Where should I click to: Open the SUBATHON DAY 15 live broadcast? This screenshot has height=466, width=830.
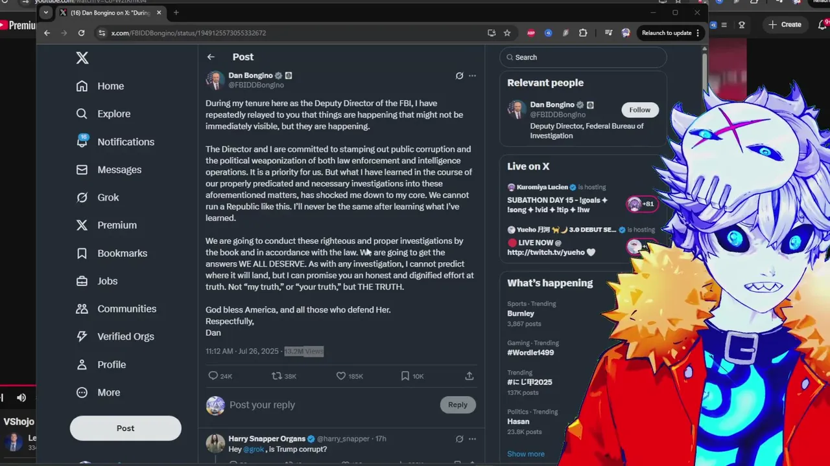582,199
